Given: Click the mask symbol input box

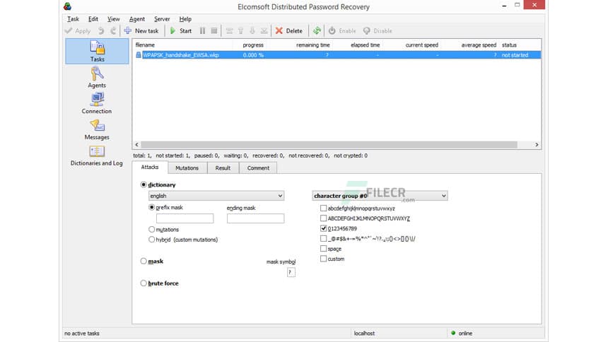Looking at the screenshot, I should coord(291,272).
